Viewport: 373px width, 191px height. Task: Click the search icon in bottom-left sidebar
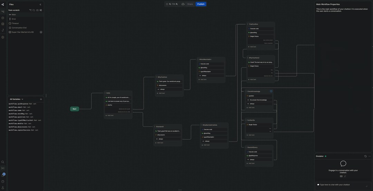coord(3,162)
